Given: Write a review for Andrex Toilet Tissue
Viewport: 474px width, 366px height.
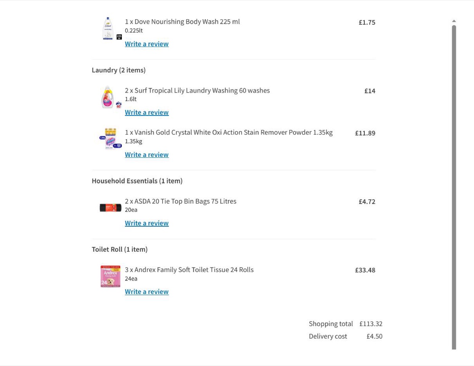Looking at the screenshot, I should (x=147, y=292).
